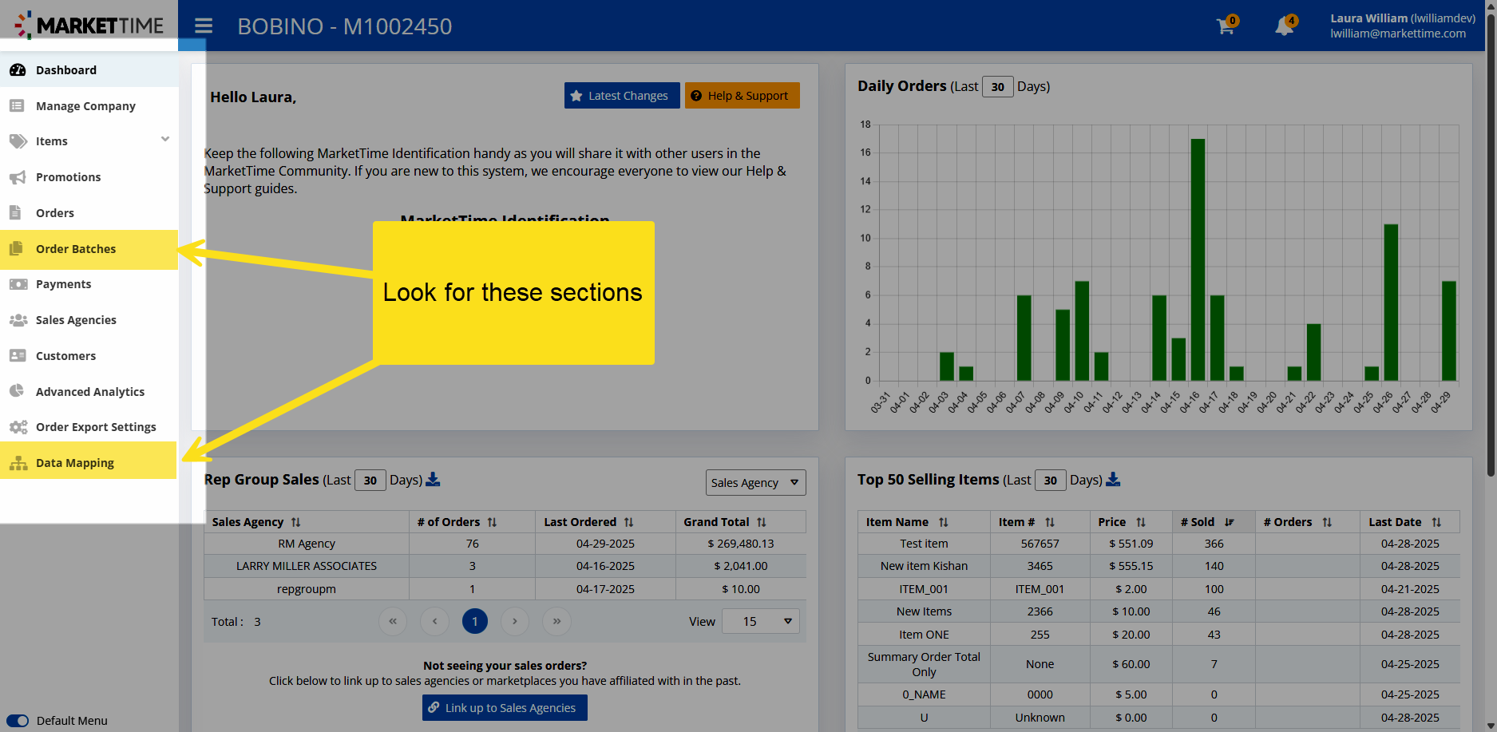
Task: Edit Daily Orders days field
Action: 997,86
